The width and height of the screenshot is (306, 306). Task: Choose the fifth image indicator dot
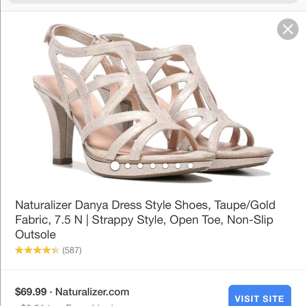[x=165, y=166]
